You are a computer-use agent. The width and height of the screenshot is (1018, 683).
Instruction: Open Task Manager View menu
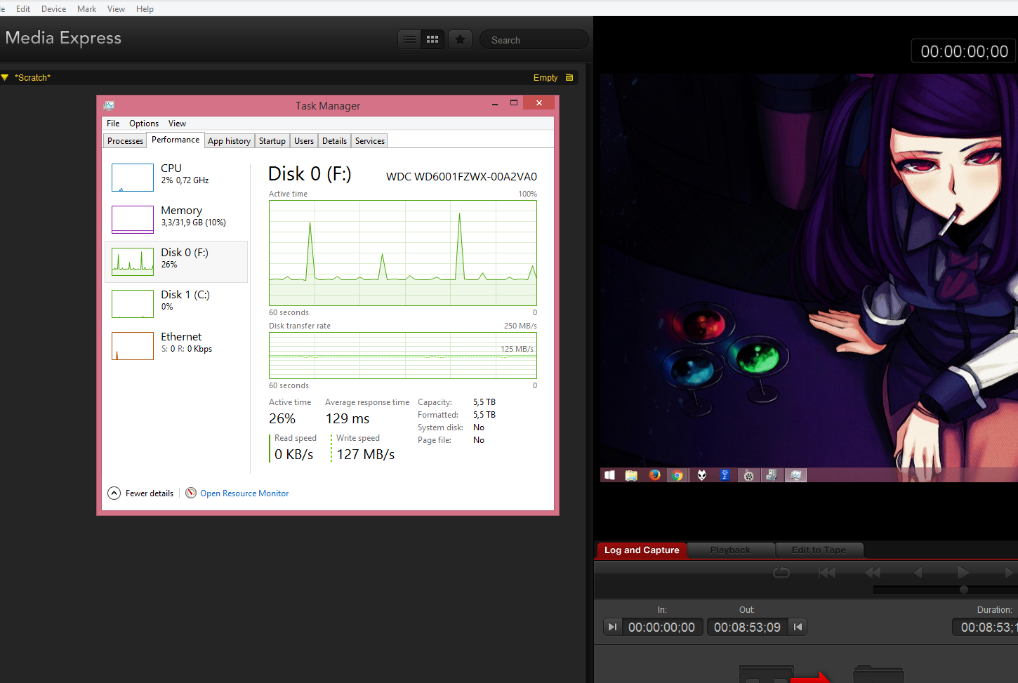tap(177, 124)
